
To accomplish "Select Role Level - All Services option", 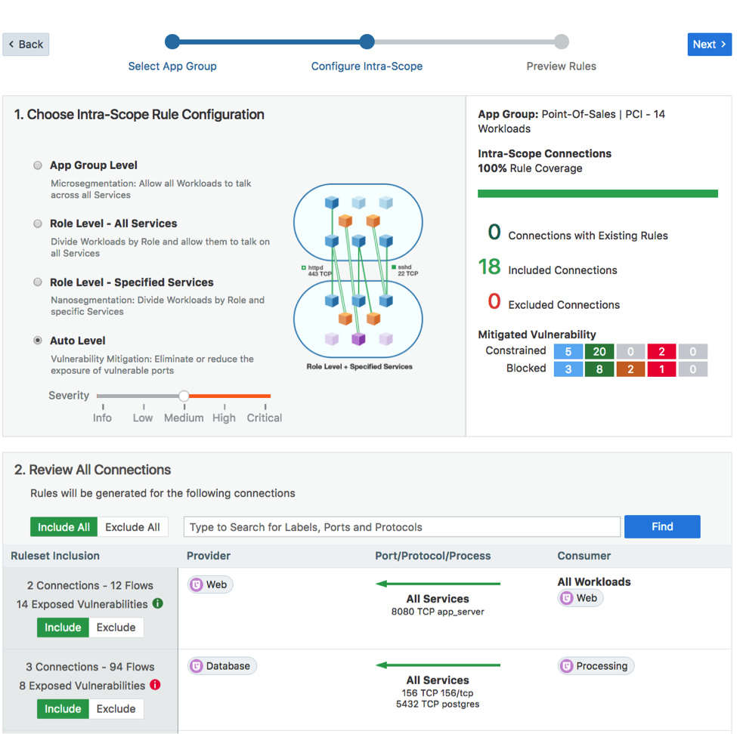I will point(38,224).
